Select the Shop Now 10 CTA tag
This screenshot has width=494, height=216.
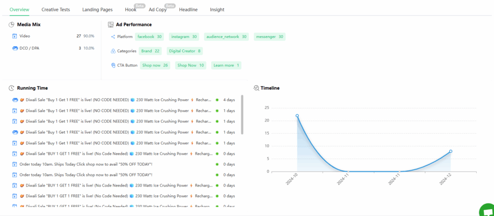coord(191,65)
